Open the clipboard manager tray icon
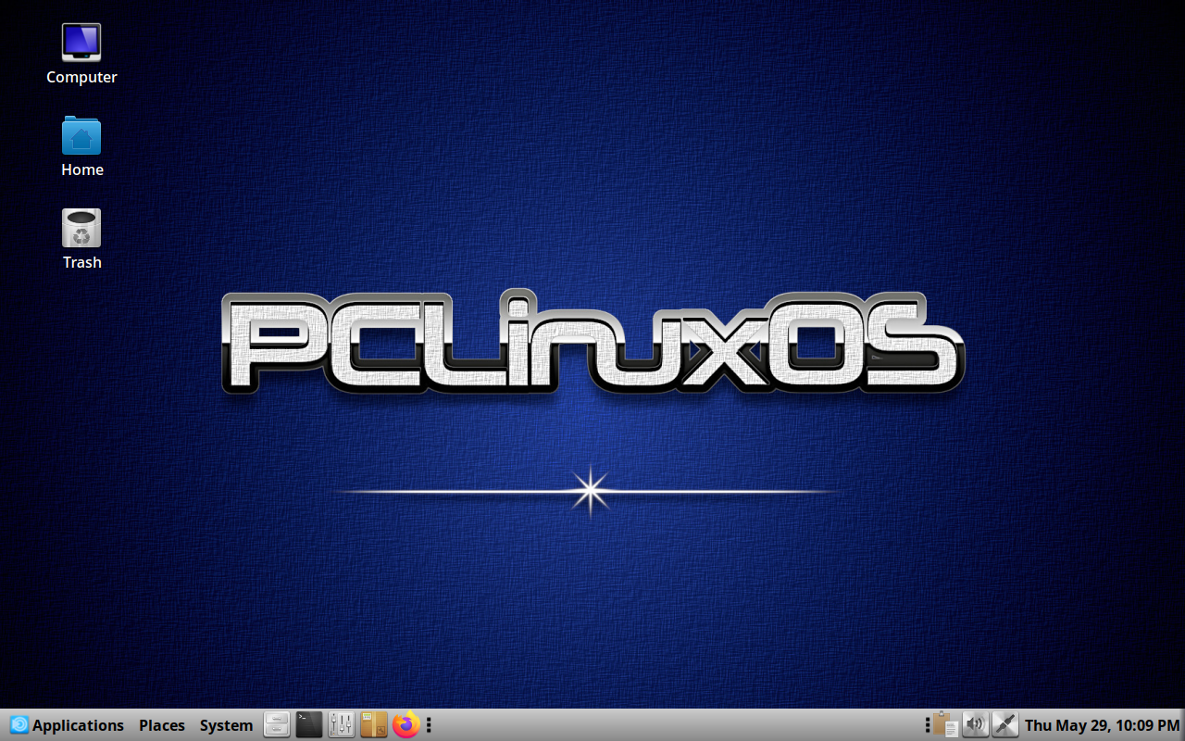Screen dimensions: 1185x741 click(945, 724)
